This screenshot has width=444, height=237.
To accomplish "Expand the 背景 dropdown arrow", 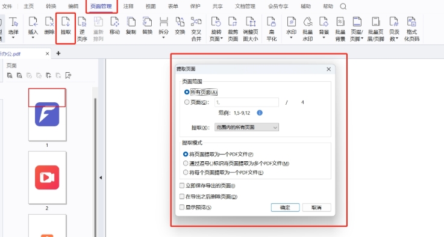I will coord(324,37).
